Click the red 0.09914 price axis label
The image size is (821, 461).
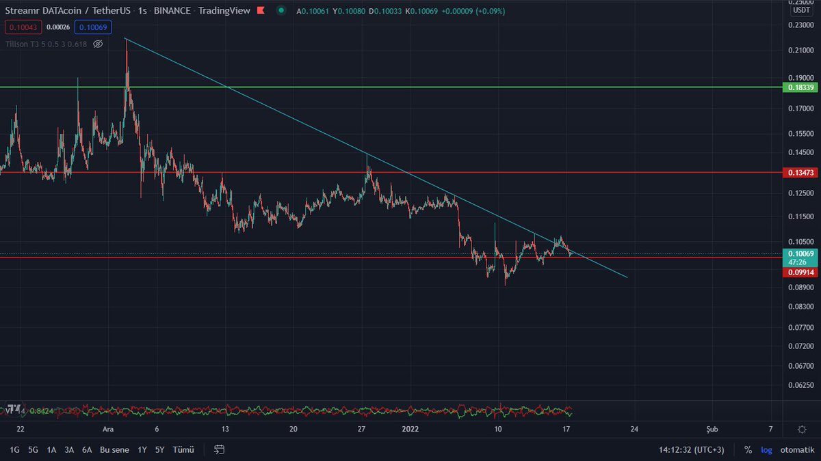pos(799,272)
